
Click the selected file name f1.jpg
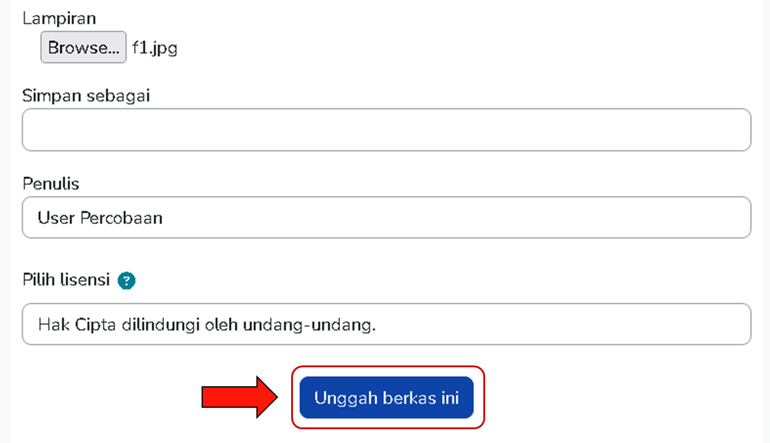pyautogui.click(x=155, y=48)
